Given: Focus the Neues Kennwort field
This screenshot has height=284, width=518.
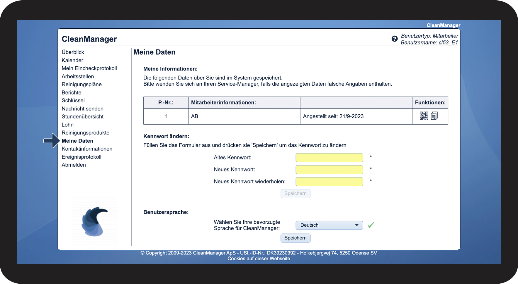Looking at the screenshot, I should (329, 170).
